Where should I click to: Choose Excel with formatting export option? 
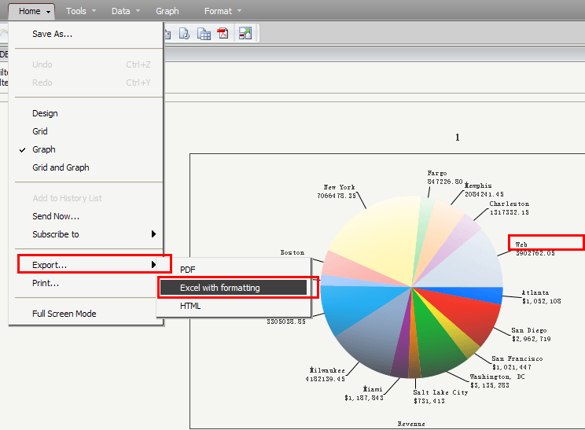click(x=219, y=288)
